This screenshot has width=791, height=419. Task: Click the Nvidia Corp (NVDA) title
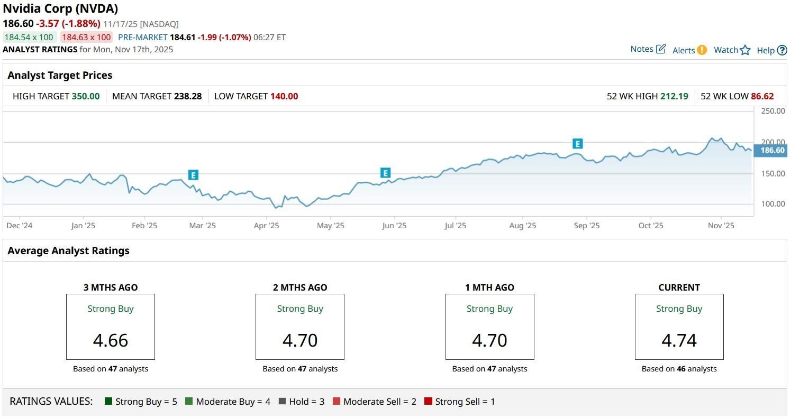[x=60, y=8]
